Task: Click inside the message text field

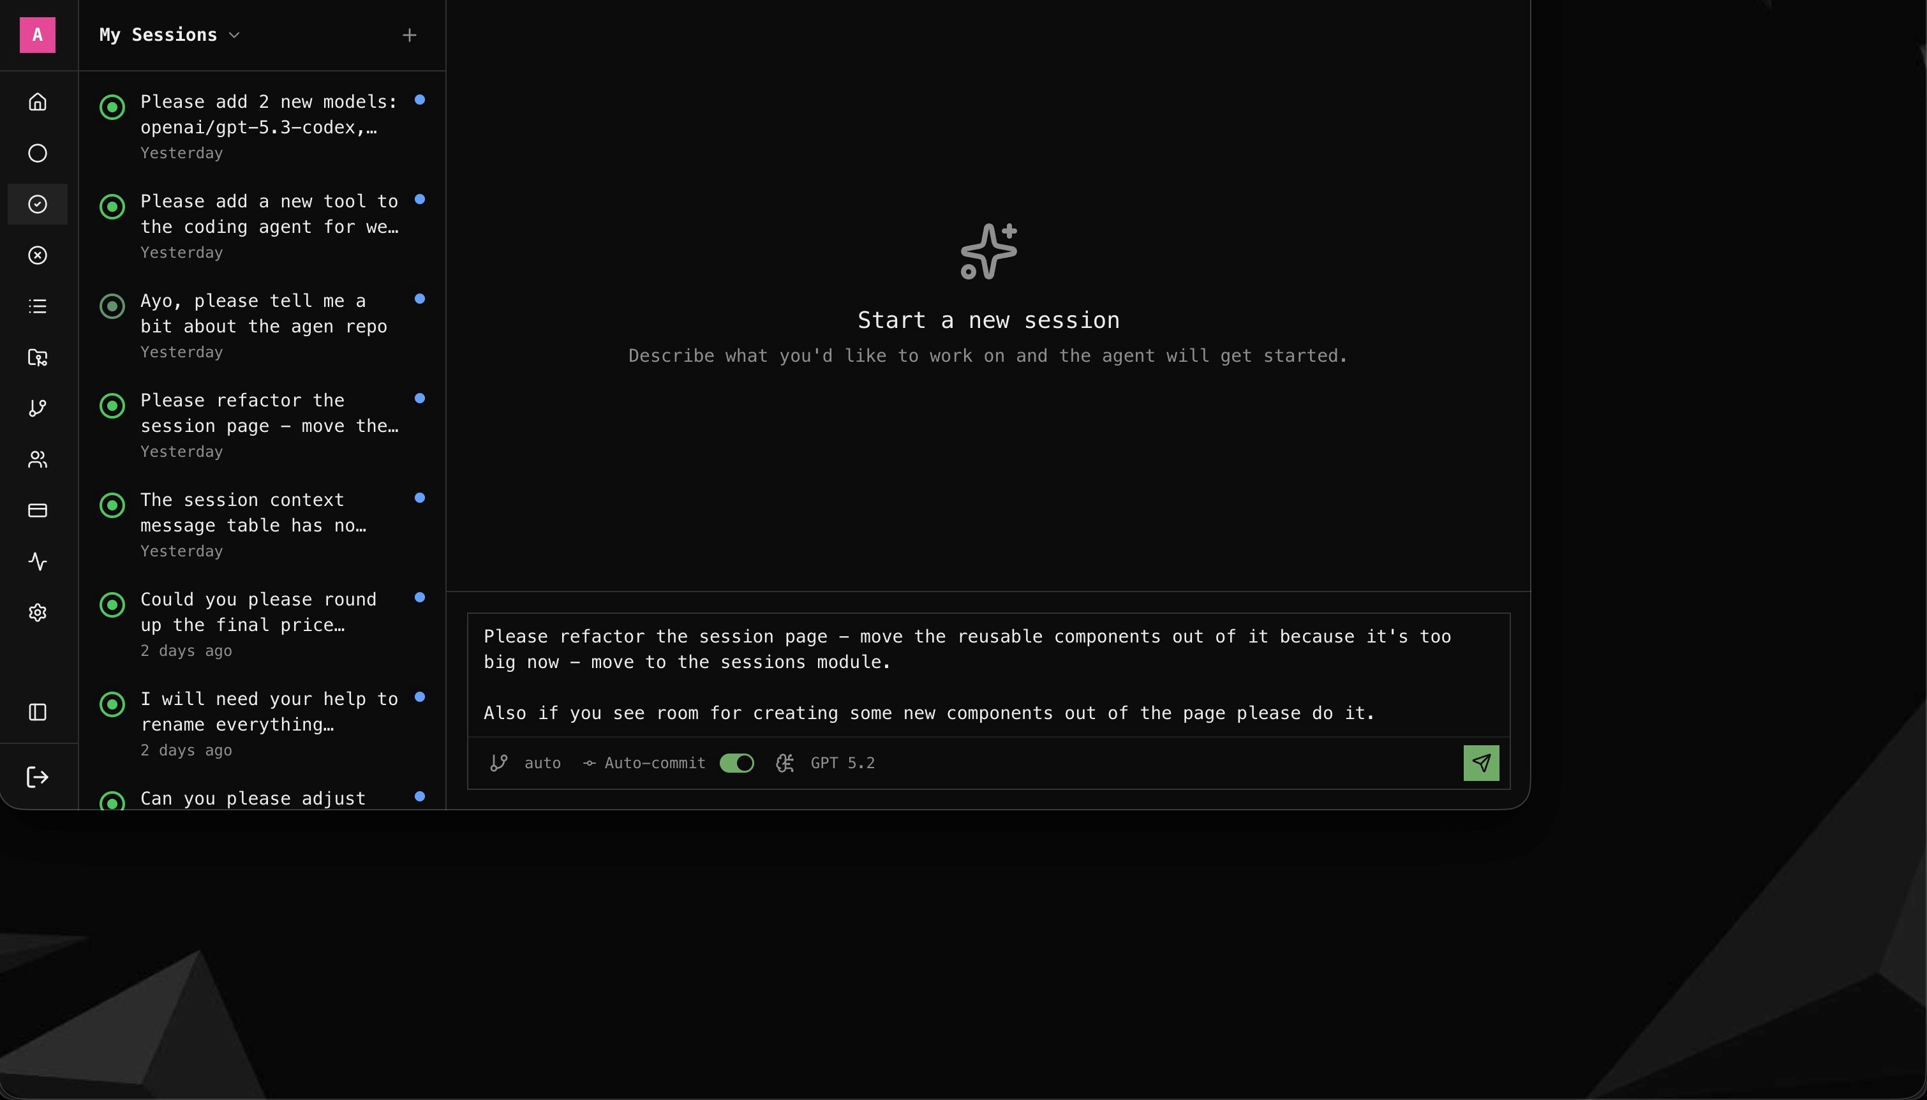Action: [x=988, y=674]
